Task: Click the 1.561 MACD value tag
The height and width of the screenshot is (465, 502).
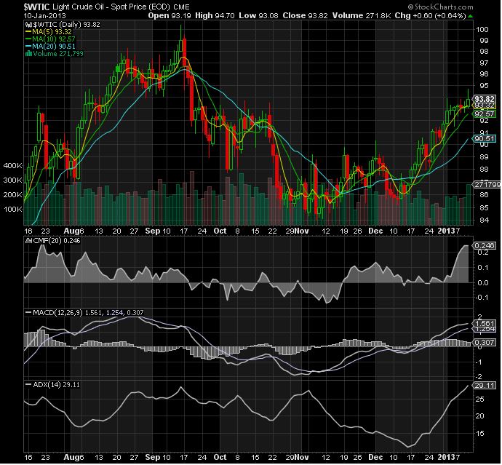Action: pos(485,323)
